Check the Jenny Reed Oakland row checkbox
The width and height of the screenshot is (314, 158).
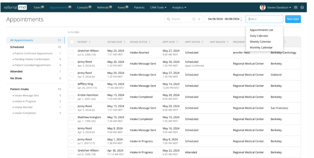click(x=72, y=75)
